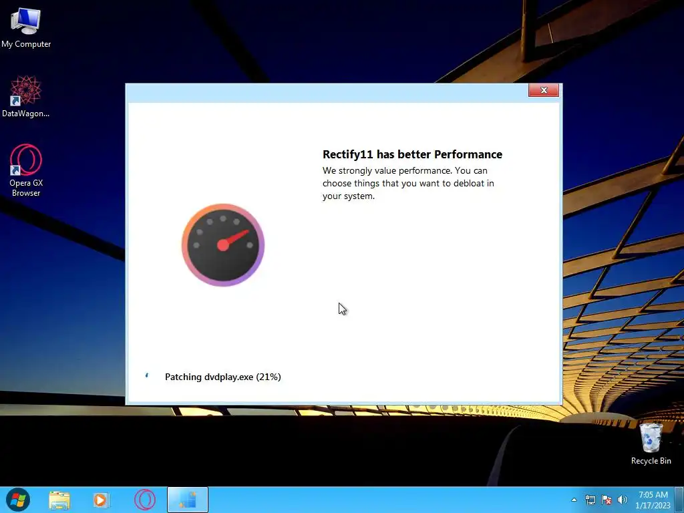Close the Rectify11 installer window
Screen dimensions: 684x513
coord(544,90)
